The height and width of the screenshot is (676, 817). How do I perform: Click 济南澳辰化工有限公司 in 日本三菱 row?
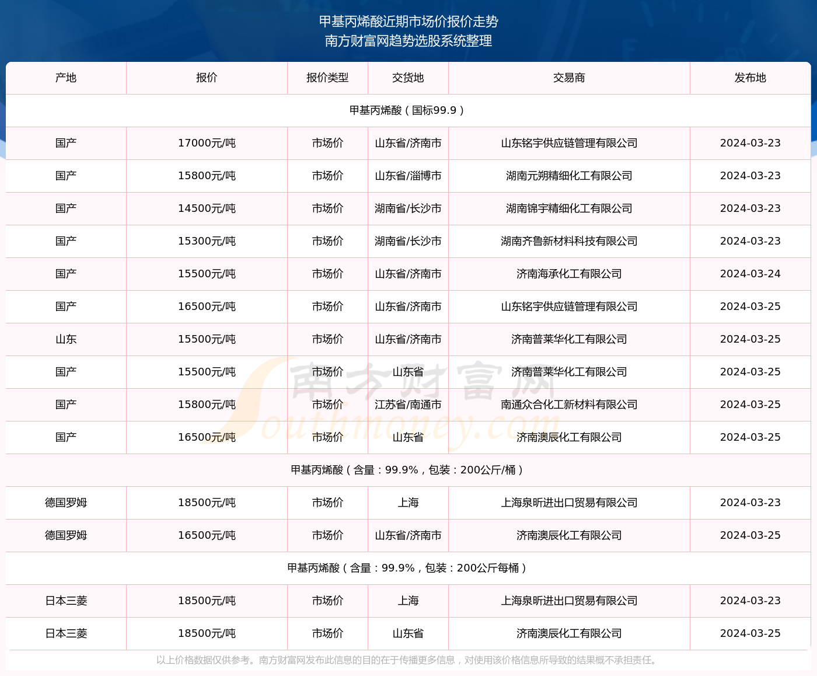(x=569, y=633)
